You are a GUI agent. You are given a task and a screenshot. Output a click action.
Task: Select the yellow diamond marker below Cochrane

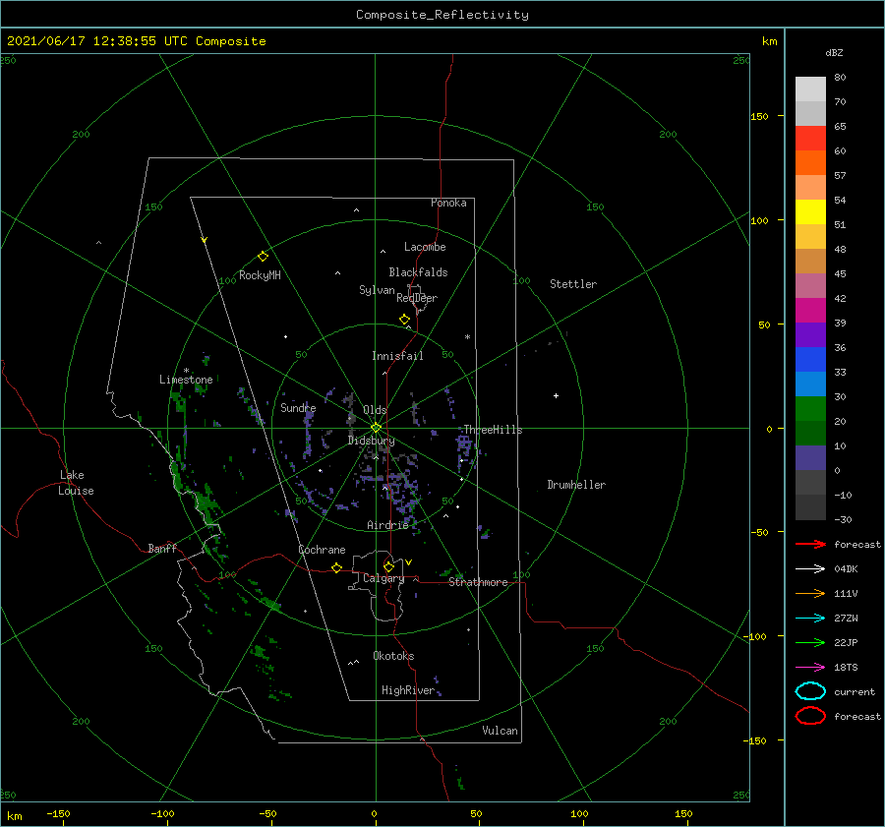(x=336, y=568)
